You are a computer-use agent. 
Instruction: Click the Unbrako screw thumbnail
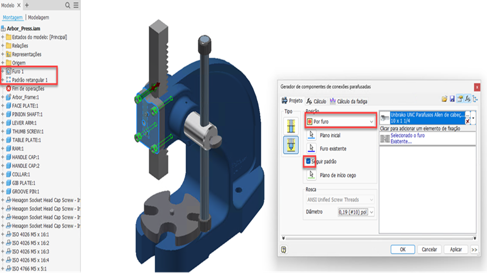385,118
